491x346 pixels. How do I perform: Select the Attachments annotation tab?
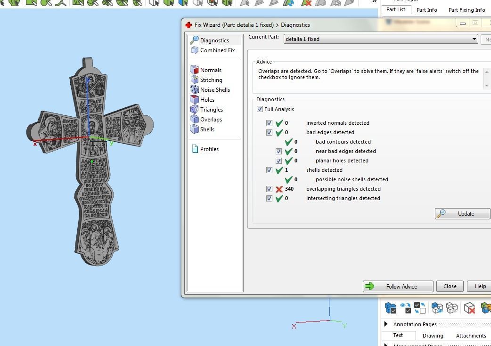coord(471,335)
